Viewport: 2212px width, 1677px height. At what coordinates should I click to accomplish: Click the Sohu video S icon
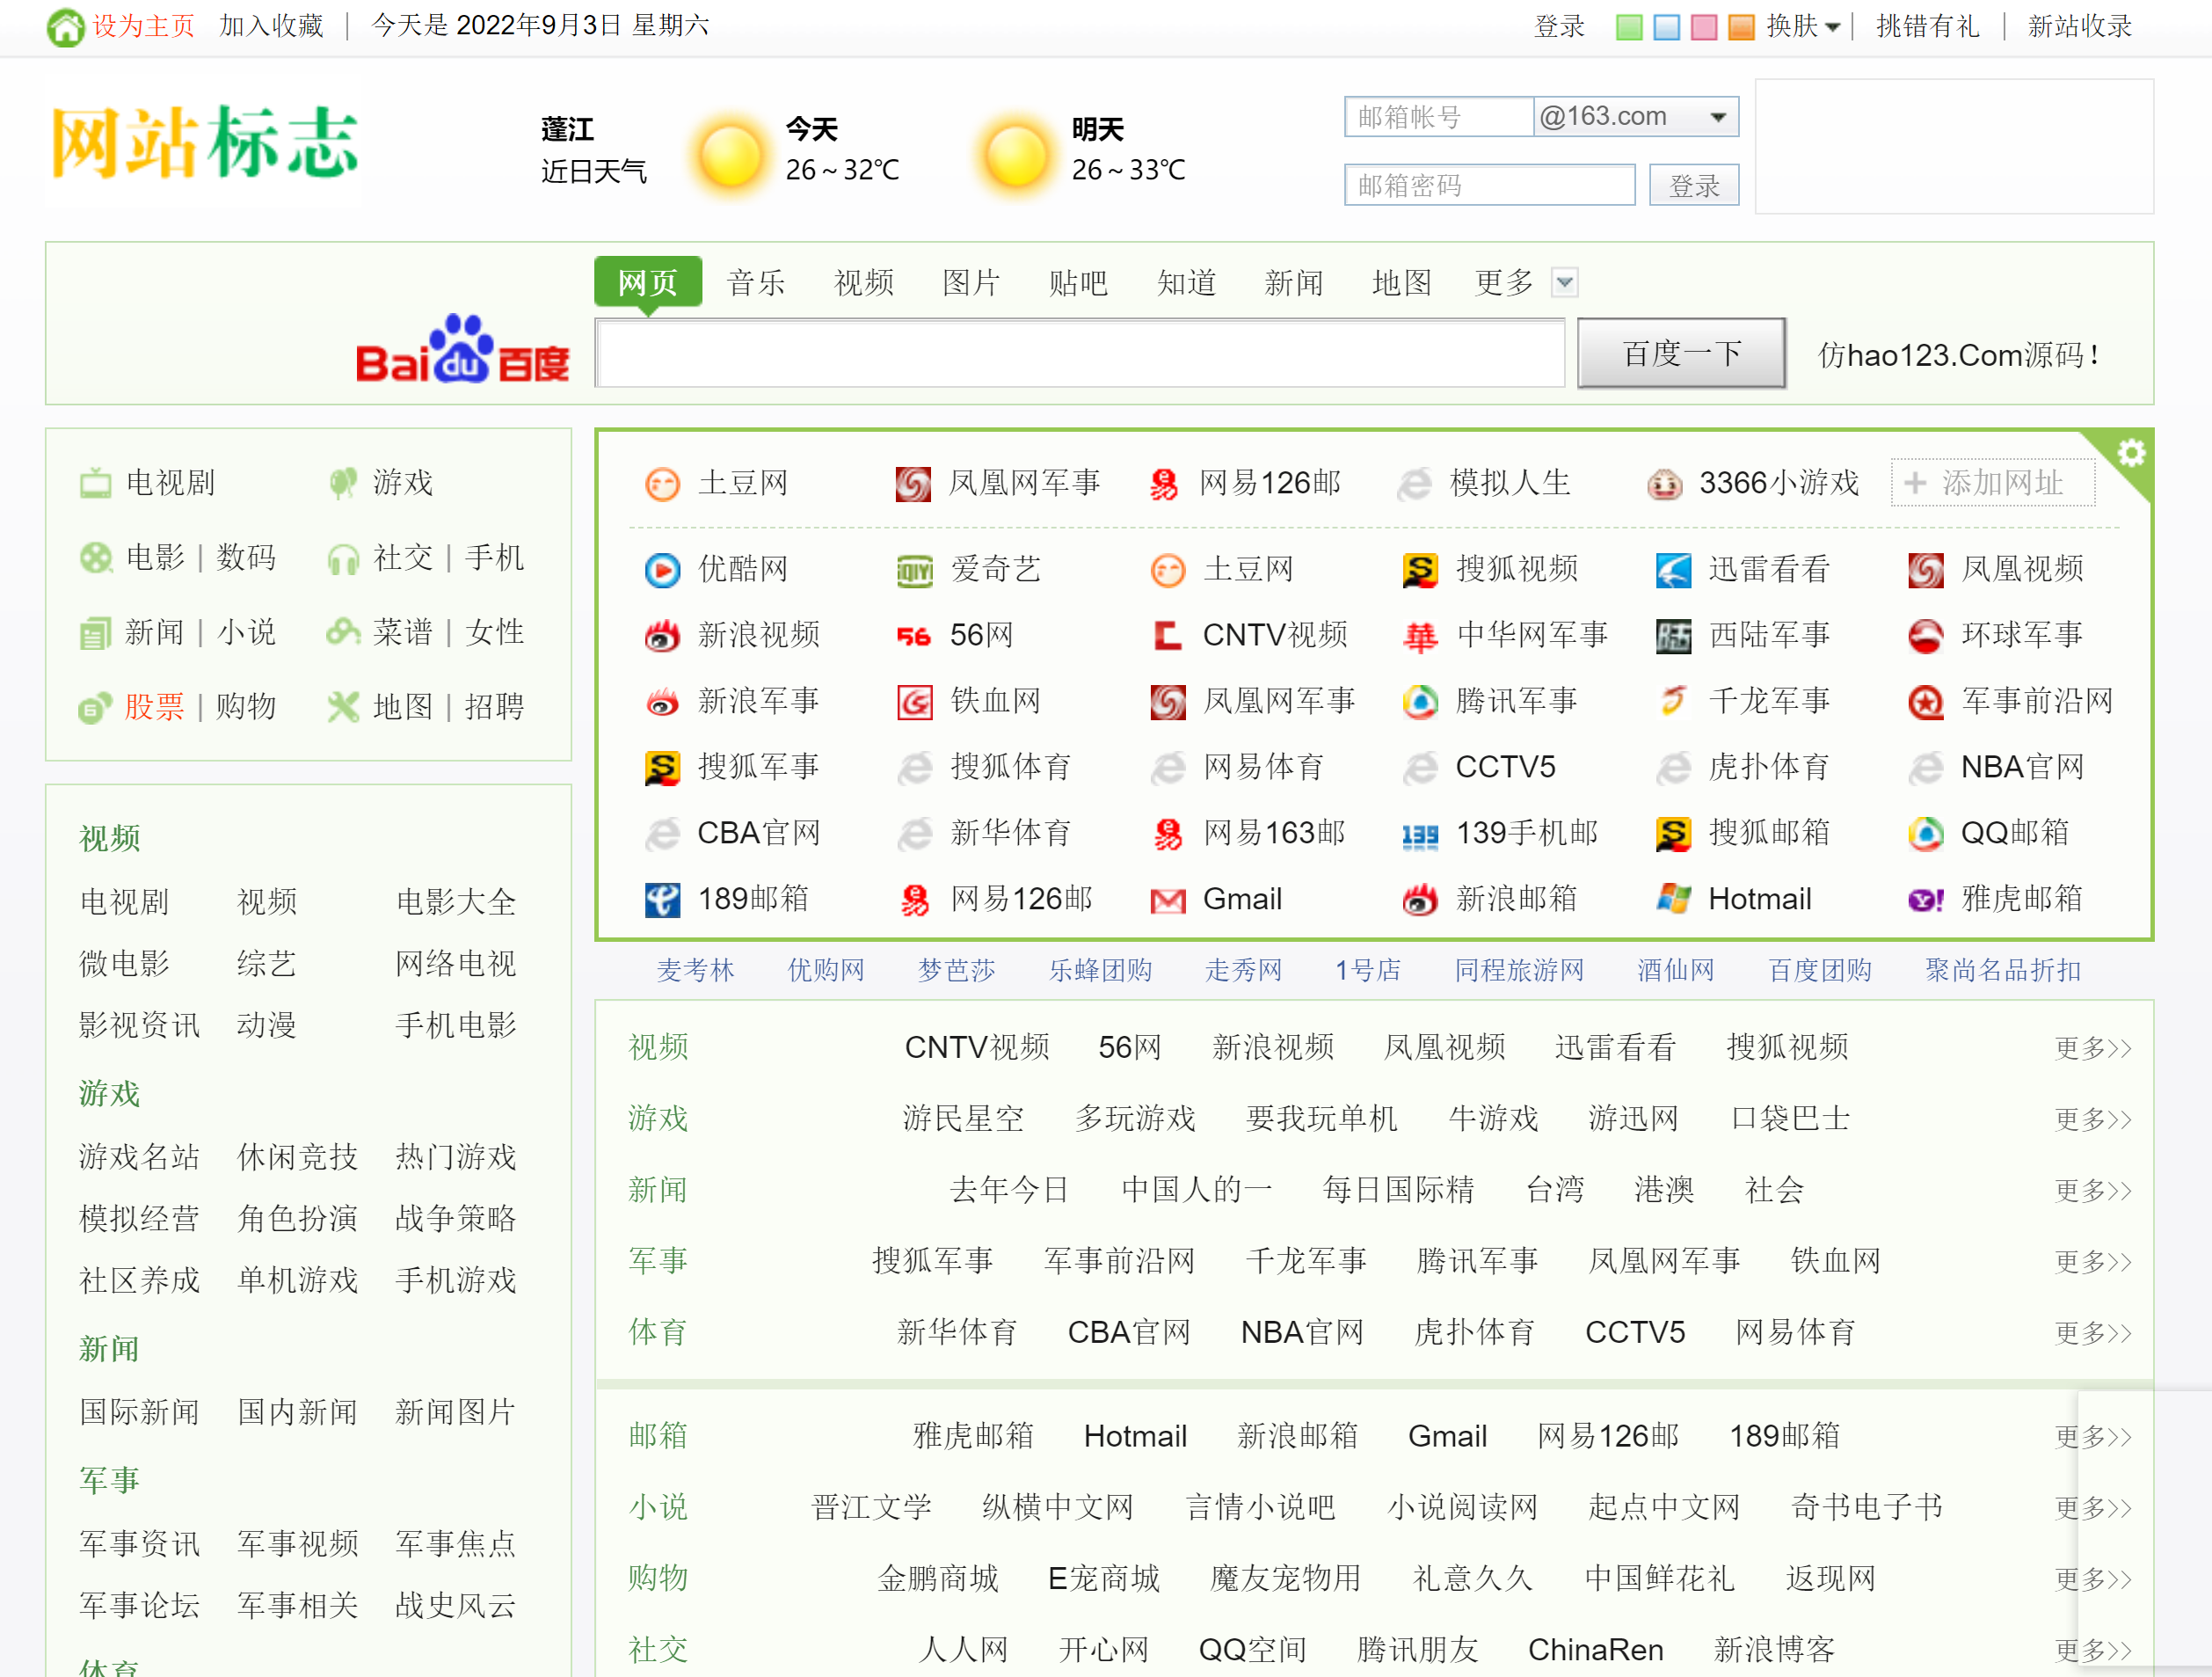[1420, 570]
